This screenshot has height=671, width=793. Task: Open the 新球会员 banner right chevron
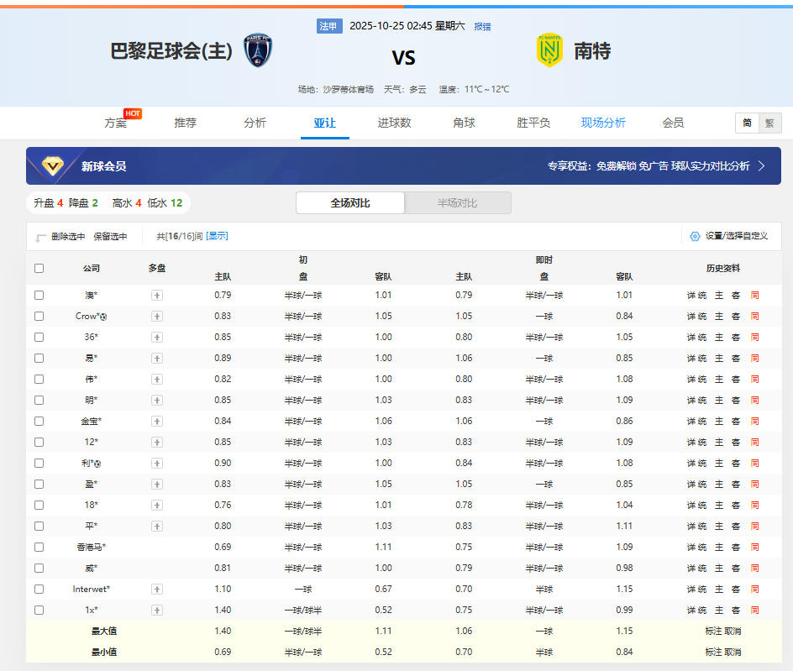click(x=761, y=166)
